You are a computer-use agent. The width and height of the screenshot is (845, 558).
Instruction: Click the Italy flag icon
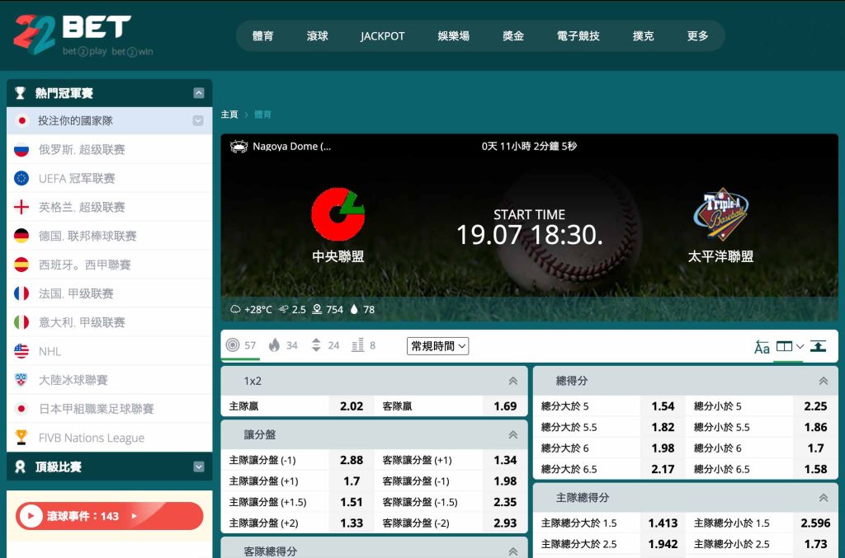[x=21, y=322]
